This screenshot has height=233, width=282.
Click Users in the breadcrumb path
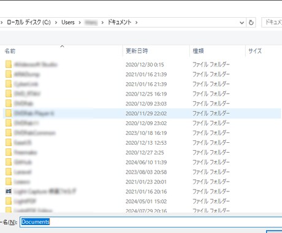pos(68,22)
